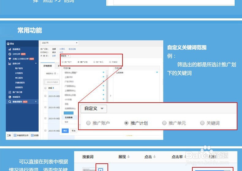Click the move-right arrow between object lists

111,96
